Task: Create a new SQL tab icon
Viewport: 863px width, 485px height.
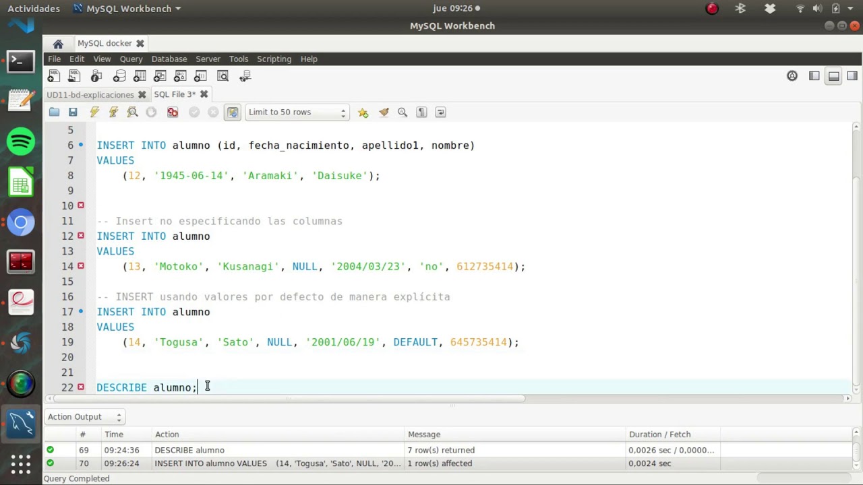Action: [53, 76]
